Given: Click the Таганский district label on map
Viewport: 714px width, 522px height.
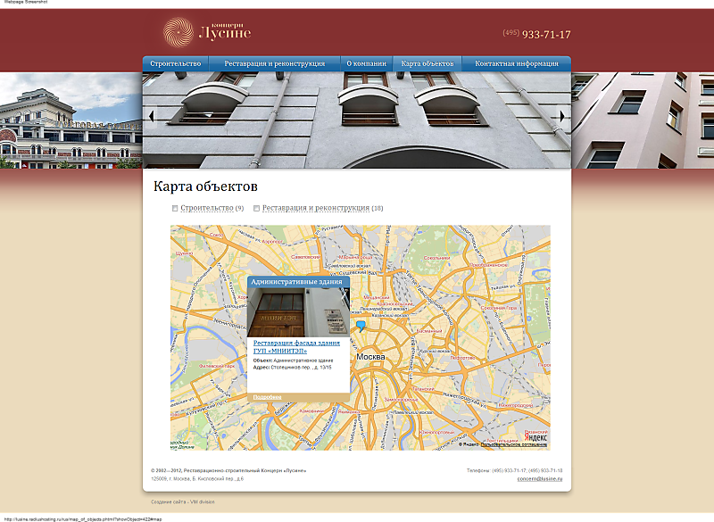Looking at the screenshot, I should pos(423,389).
